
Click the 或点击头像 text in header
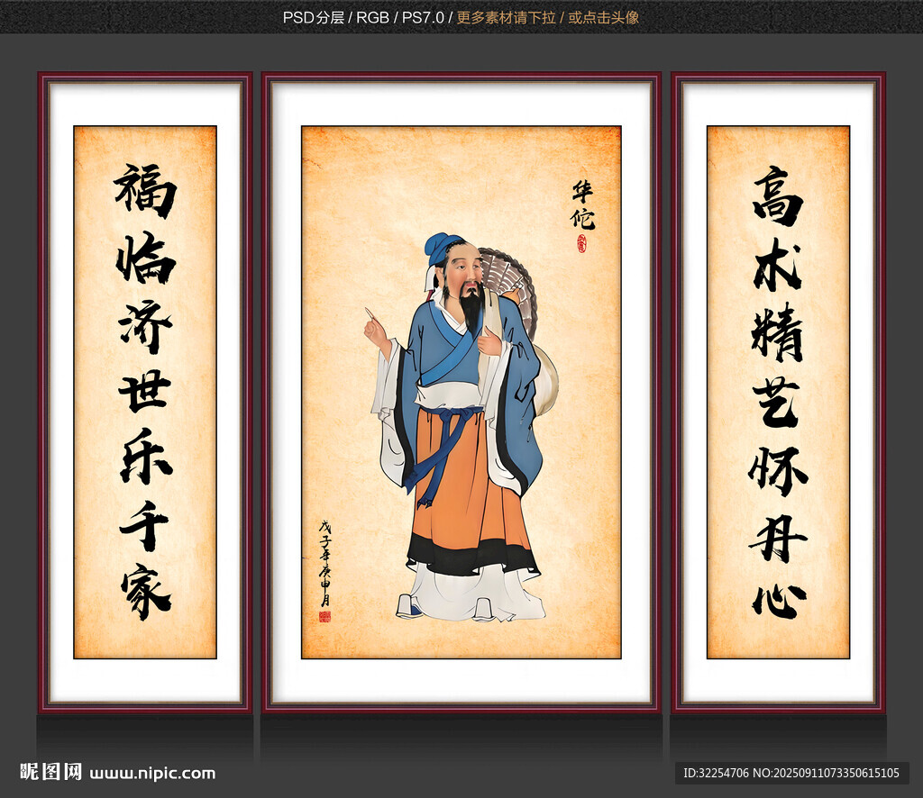[x=603, y=18]
